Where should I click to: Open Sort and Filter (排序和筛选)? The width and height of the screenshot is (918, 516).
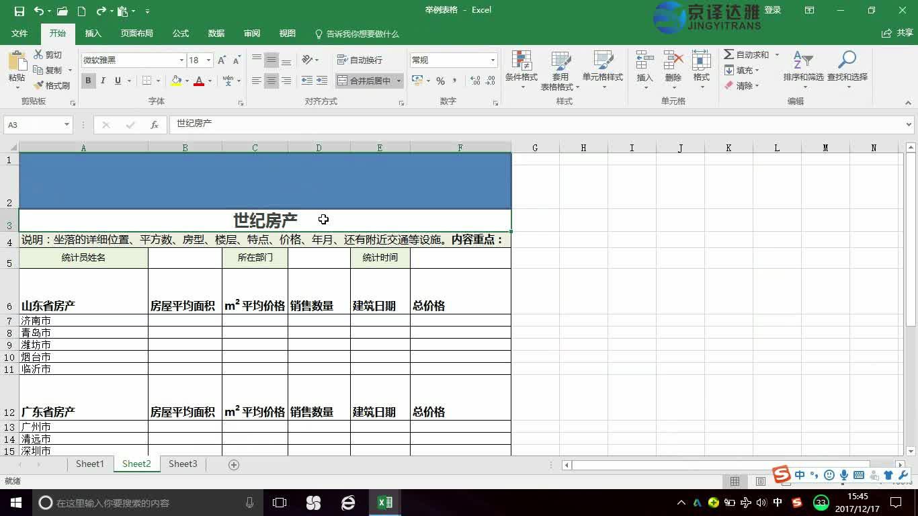pyautogui.click(x=803, y=70)
